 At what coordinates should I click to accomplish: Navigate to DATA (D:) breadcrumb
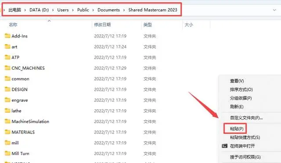coord(39,10)
